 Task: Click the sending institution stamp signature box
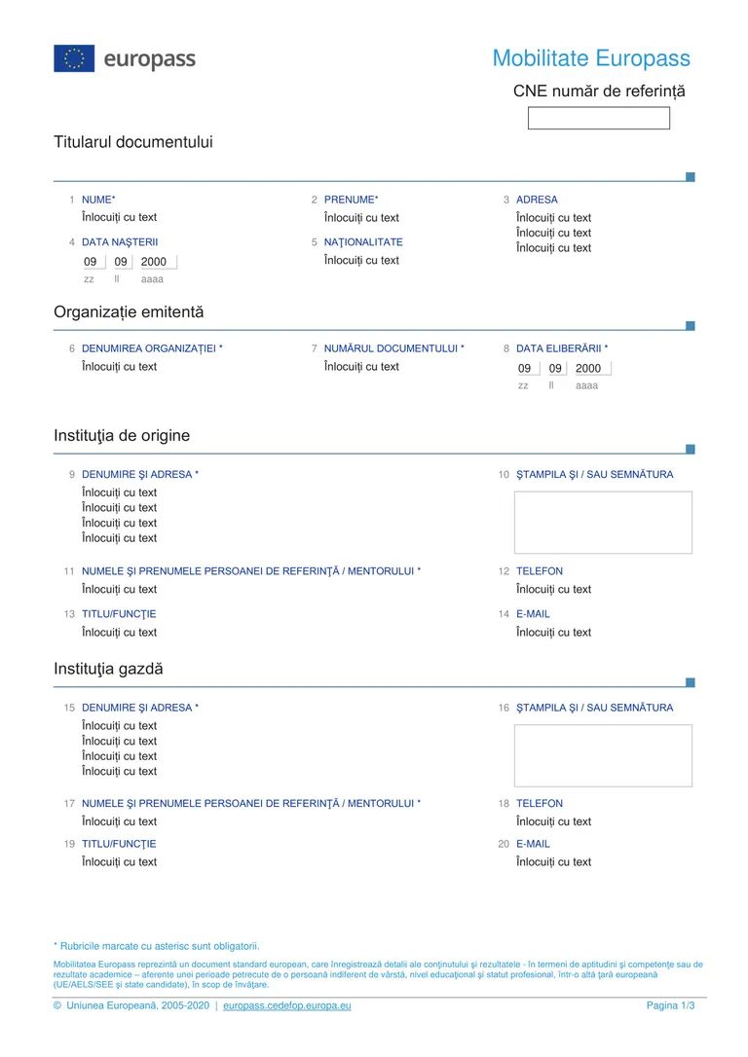click(603, 523)
